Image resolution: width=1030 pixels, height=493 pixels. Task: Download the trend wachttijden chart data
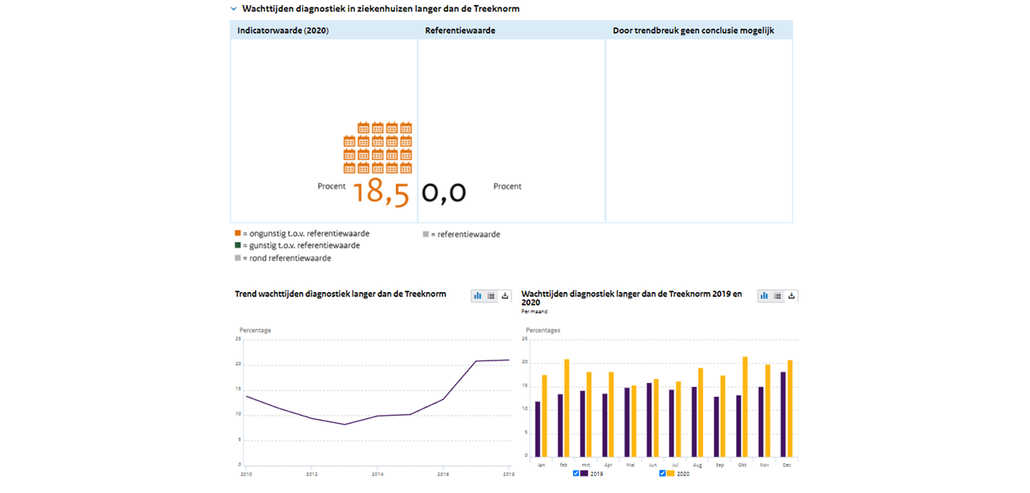[505, 295]
